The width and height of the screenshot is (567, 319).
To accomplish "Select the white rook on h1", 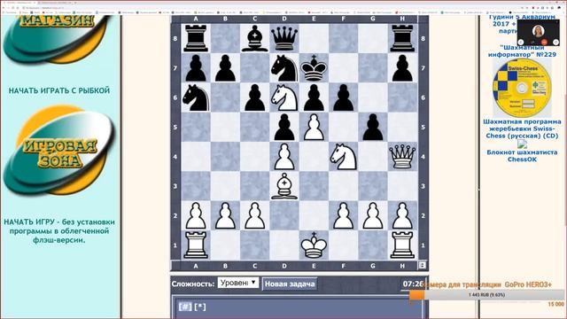I will click(x=402, y=245).
